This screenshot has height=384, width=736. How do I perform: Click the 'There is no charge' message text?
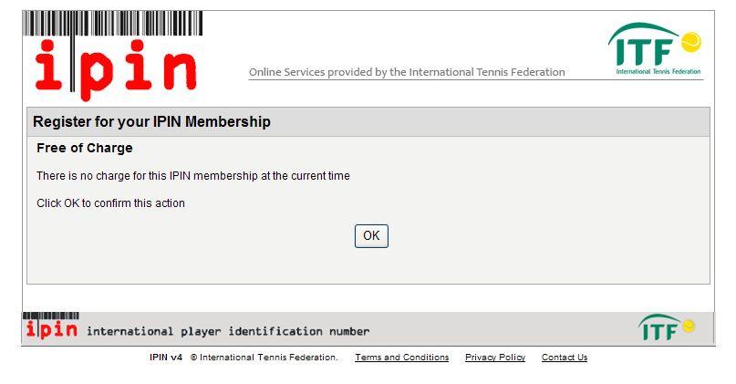(x=193, y=176)
